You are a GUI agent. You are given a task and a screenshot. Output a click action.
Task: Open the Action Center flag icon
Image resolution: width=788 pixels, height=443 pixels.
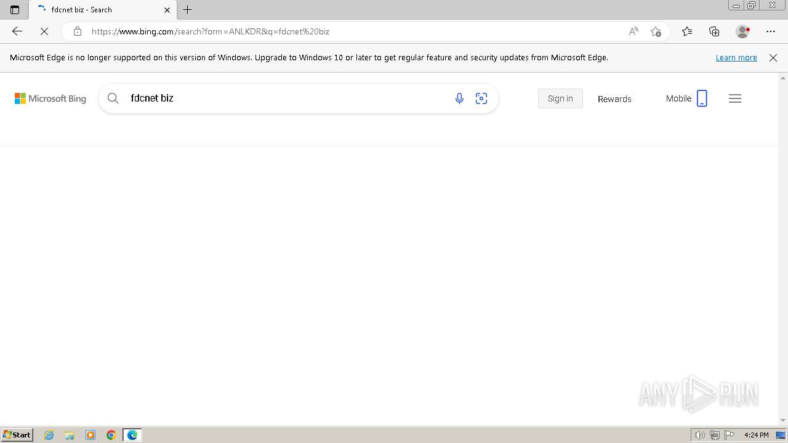pos(729,435)
